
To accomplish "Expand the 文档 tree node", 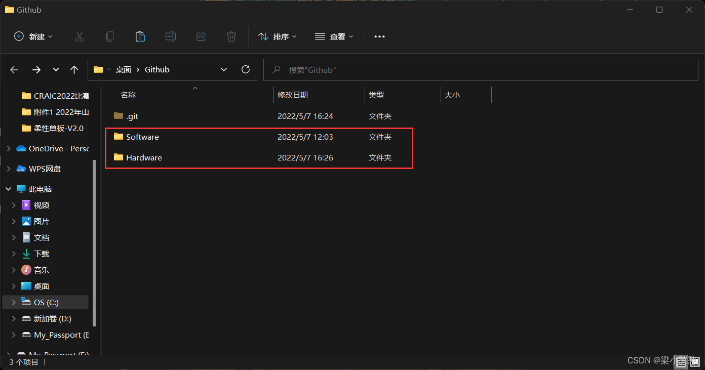I will click(x=14, y=237).
